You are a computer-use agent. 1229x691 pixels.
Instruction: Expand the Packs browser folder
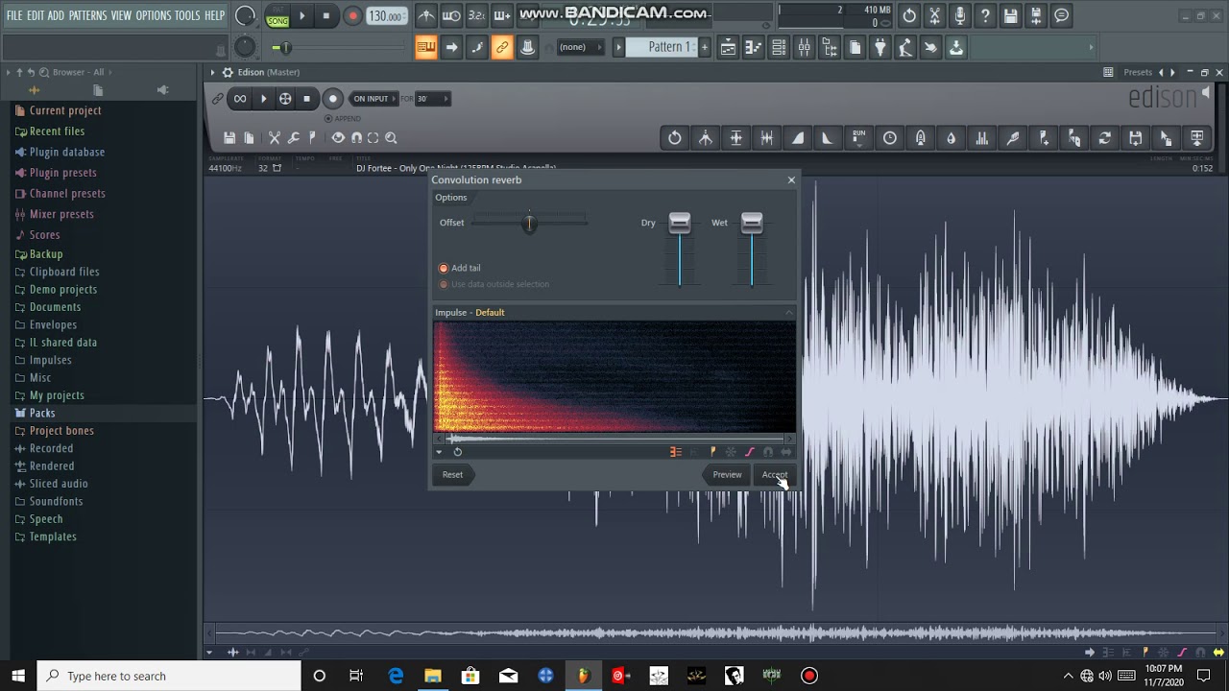(x=42, y=413)
